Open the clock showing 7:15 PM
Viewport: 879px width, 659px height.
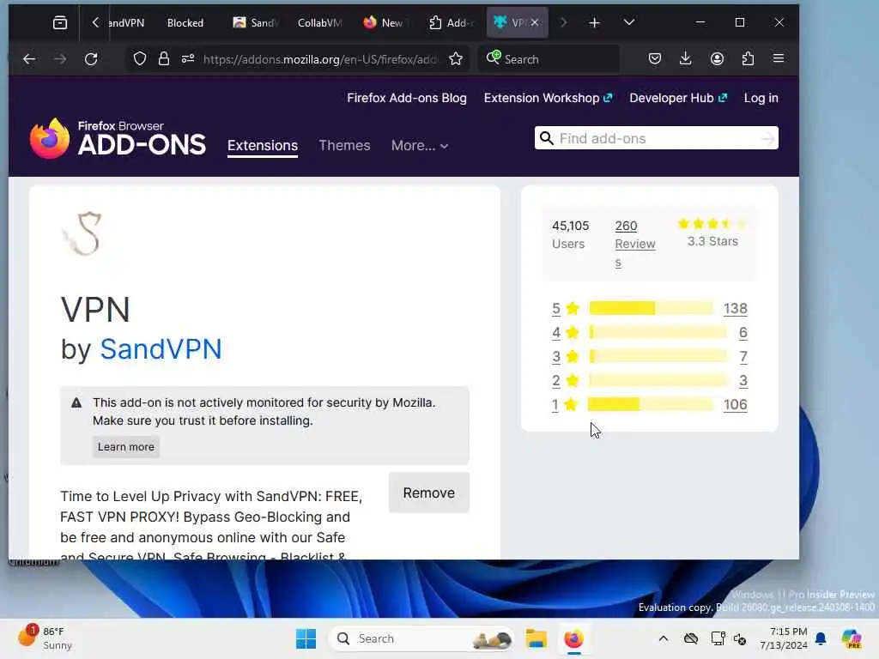pos(784,638)
